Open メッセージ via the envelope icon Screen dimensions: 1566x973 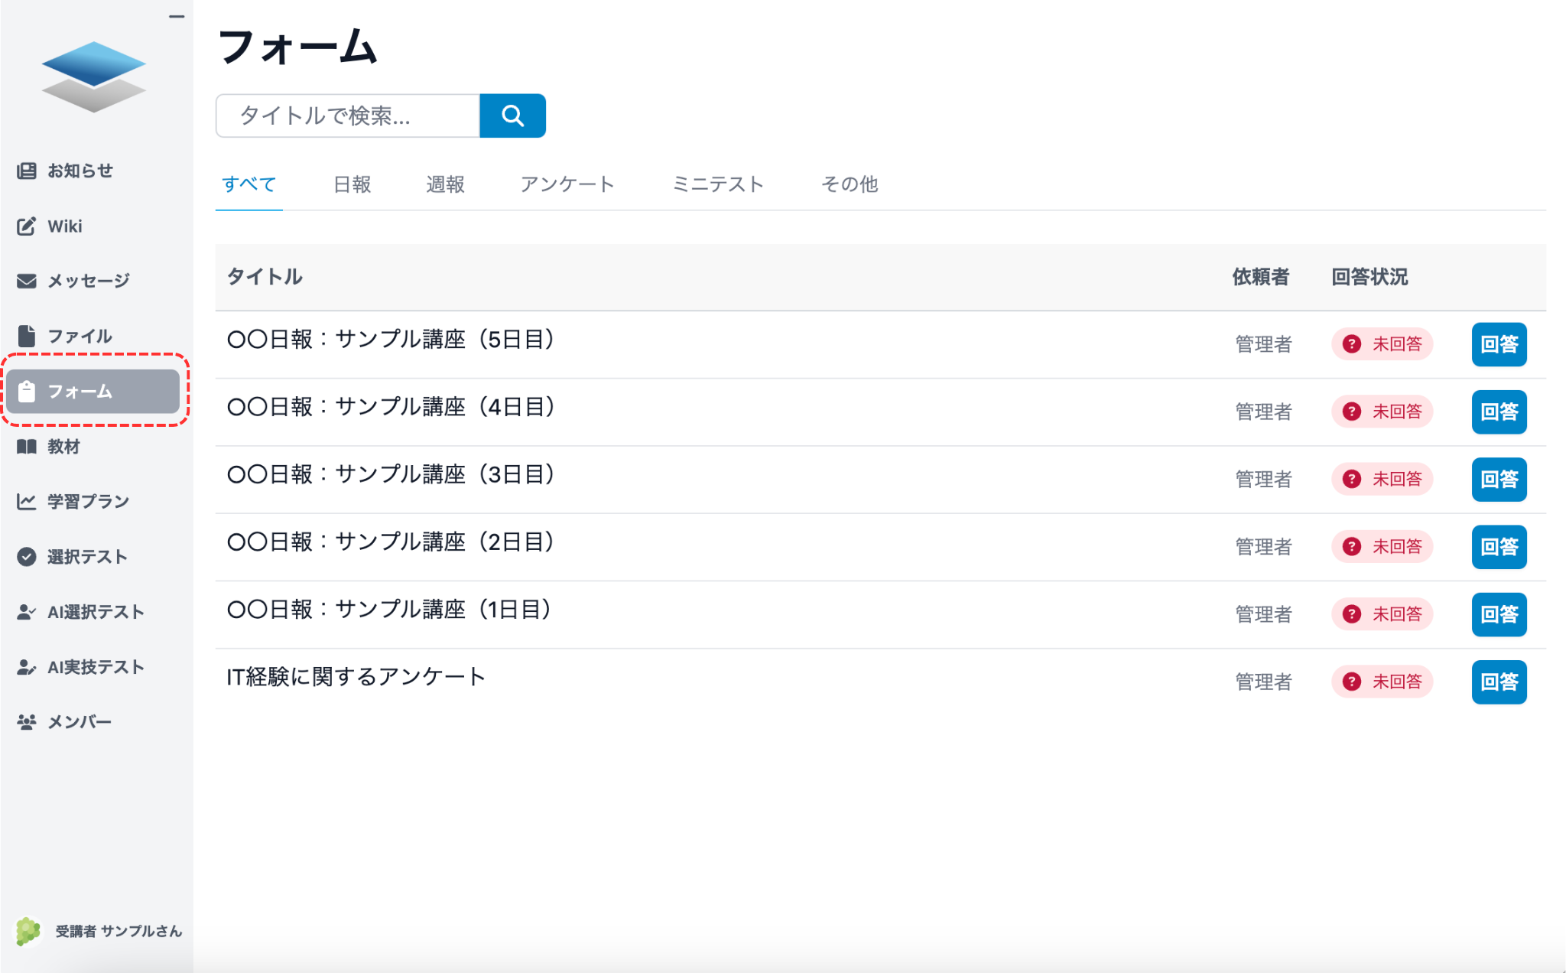coord(27,281)
